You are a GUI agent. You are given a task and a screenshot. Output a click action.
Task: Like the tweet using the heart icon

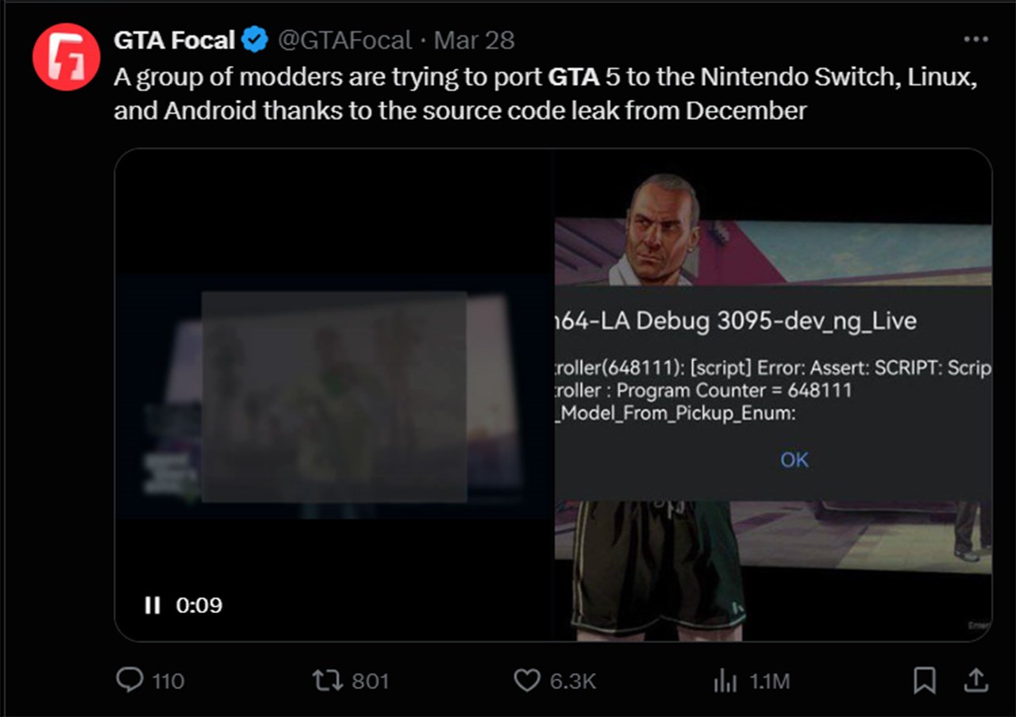tap(526, 680)
